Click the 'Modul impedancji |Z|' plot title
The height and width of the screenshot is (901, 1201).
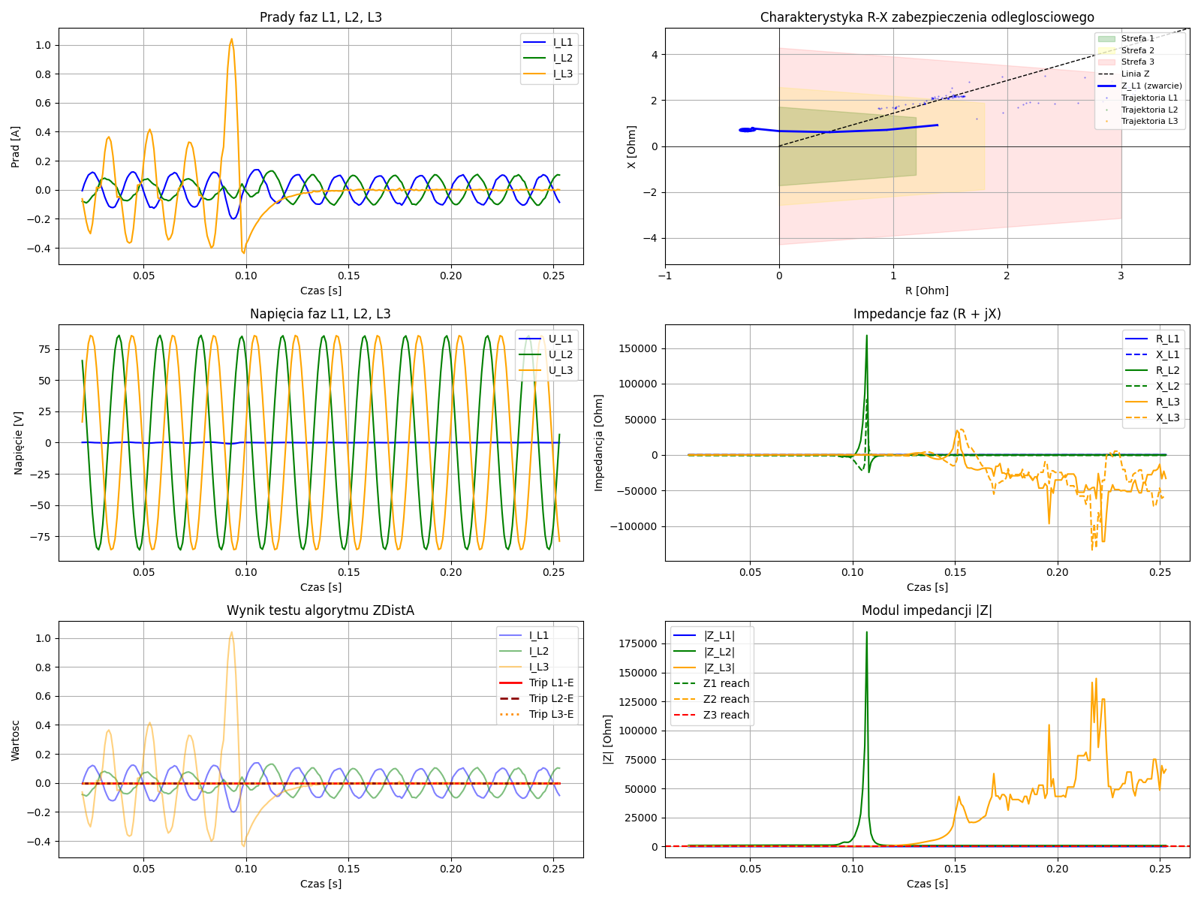tap(926, 610)
